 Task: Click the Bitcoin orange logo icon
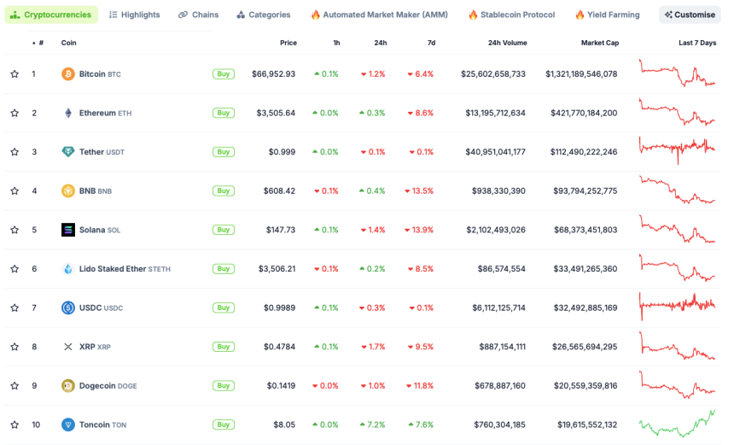click(68, 74)
